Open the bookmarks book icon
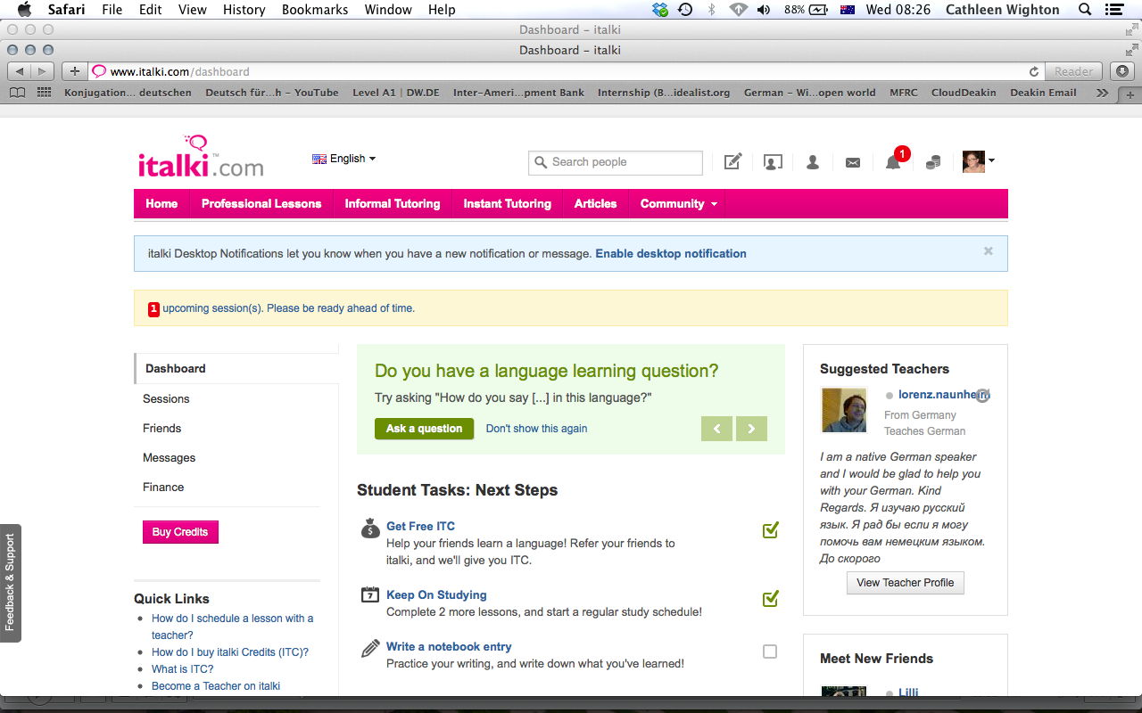 click(18, 93)
